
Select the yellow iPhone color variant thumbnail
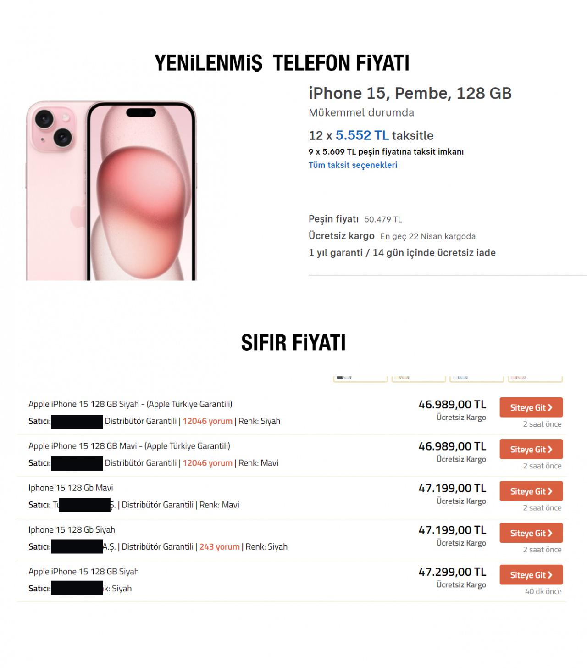click(x=418, y=378)
